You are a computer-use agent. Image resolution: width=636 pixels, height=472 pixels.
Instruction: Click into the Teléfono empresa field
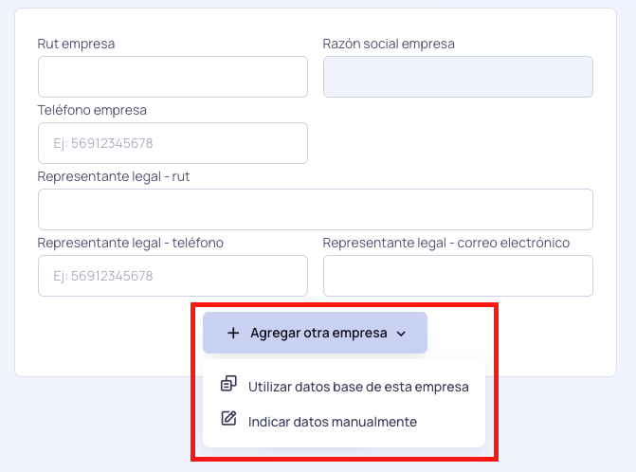point(173,143)
